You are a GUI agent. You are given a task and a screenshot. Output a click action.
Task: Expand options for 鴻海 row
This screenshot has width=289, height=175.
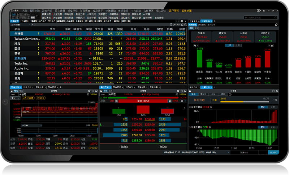click(x=38, y=44)
